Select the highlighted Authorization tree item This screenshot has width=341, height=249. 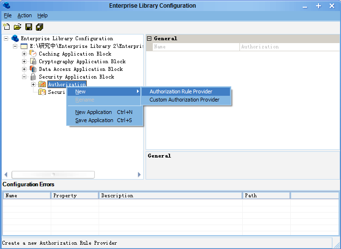[x=67, y=84]
